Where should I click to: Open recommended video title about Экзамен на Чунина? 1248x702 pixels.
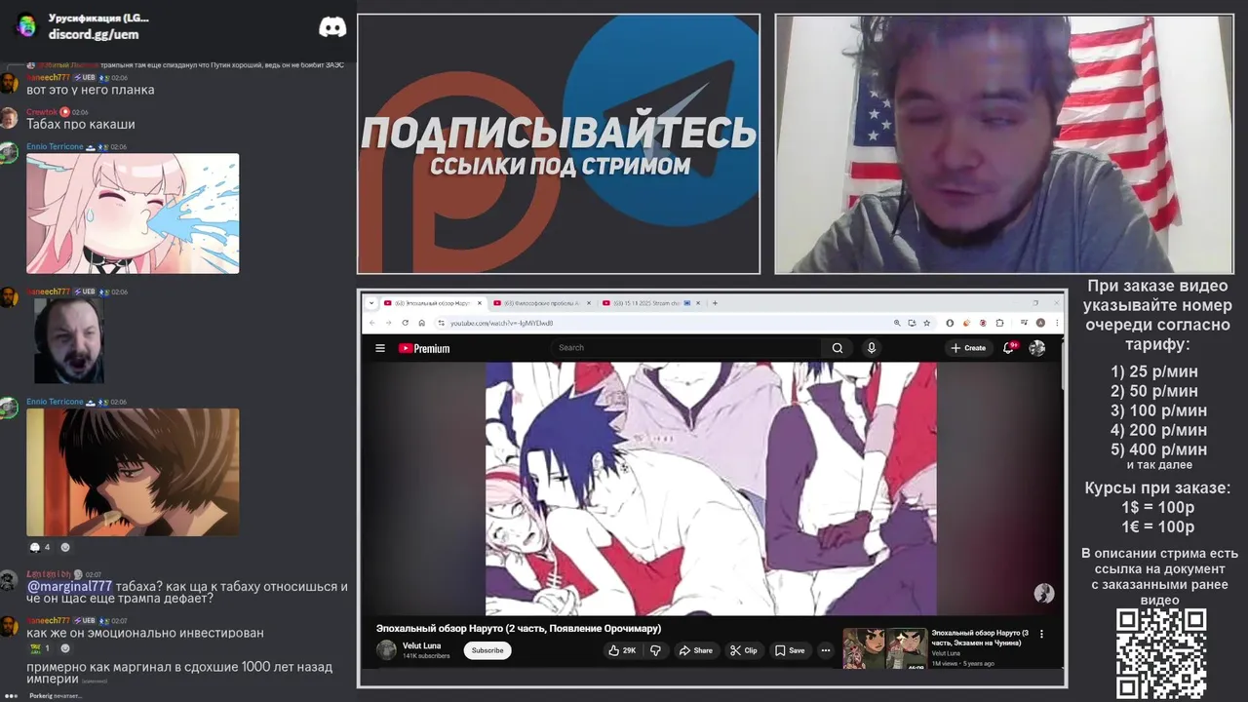pyautogui.click(x=980, y=638)
